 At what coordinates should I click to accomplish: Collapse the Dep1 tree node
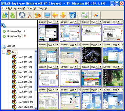(x=4, y=52)
